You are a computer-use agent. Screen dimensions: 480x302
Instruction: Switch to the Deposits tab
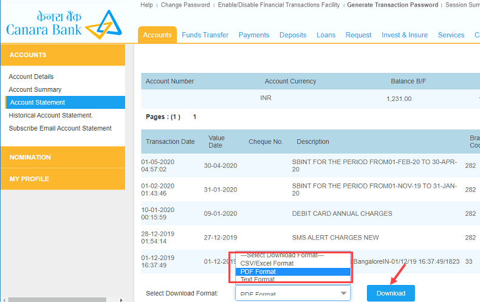click(x=293, y=35)
